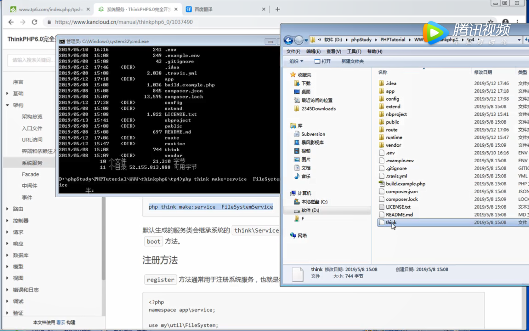Sort files by 名称 column header

[383, 72]
